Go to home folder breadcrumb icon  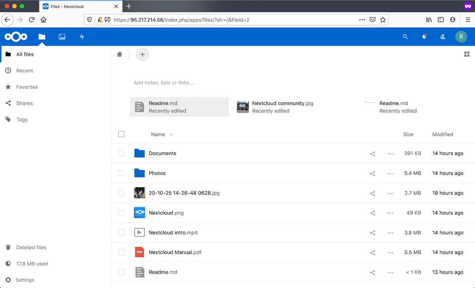[x=120, y=55]
